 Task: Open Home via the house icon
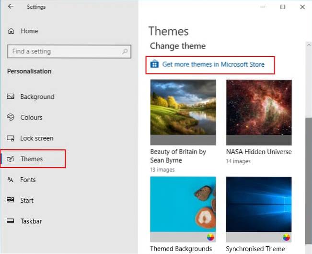[12, 31]
